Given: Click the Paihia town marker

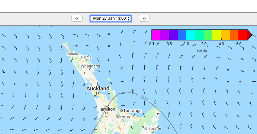Looking at the screenshot, I should click(x=86, y=60).
